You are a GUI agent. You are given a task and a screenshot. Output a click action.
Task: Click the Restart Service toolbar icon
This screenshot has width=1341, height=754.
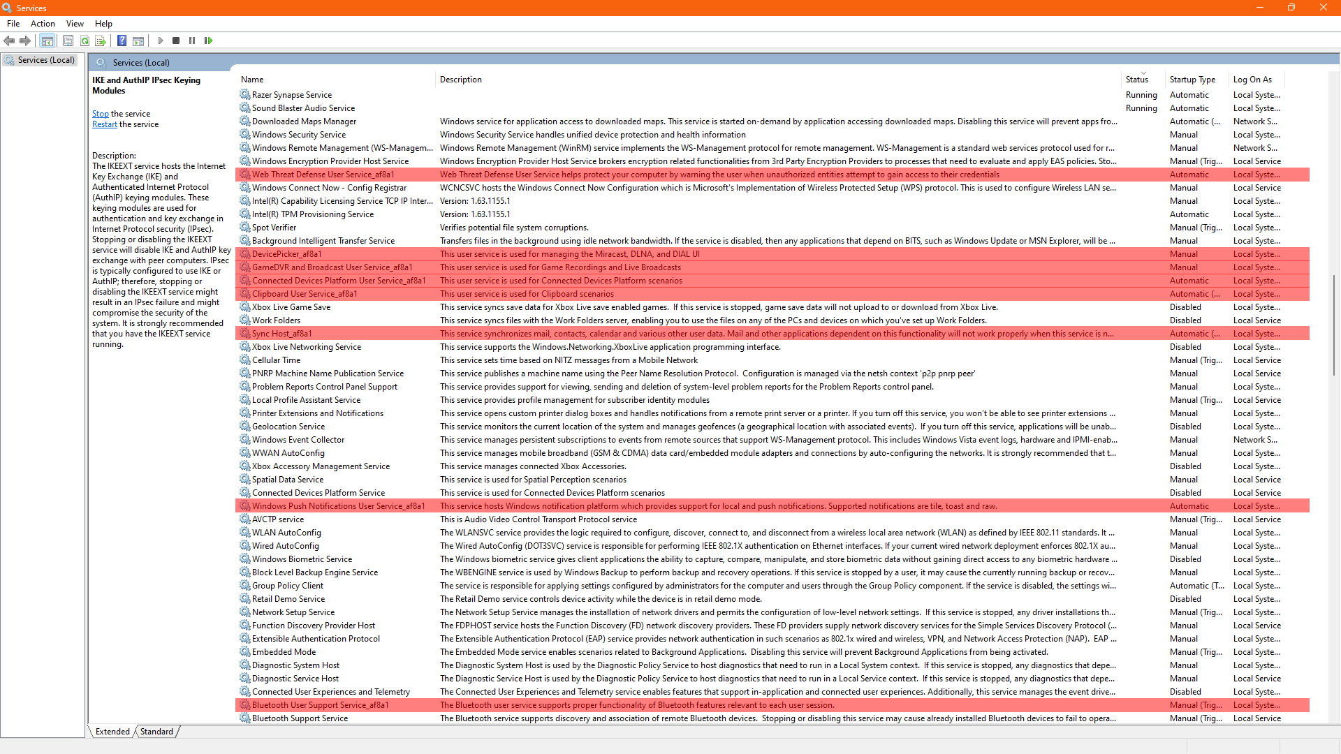pyautogui.click(x=208, y=40)
